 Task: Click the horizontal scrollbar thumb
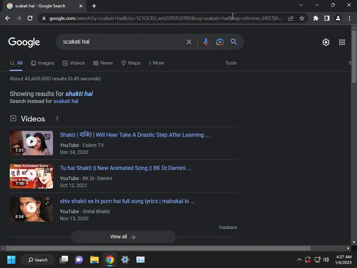click(158, 248)
